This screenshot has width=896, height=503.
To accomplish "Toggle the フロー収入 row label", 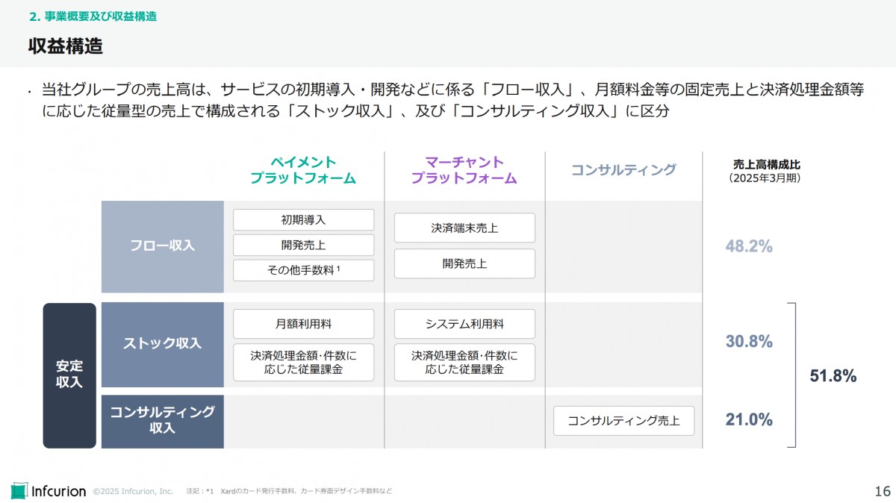I will 162,246.
